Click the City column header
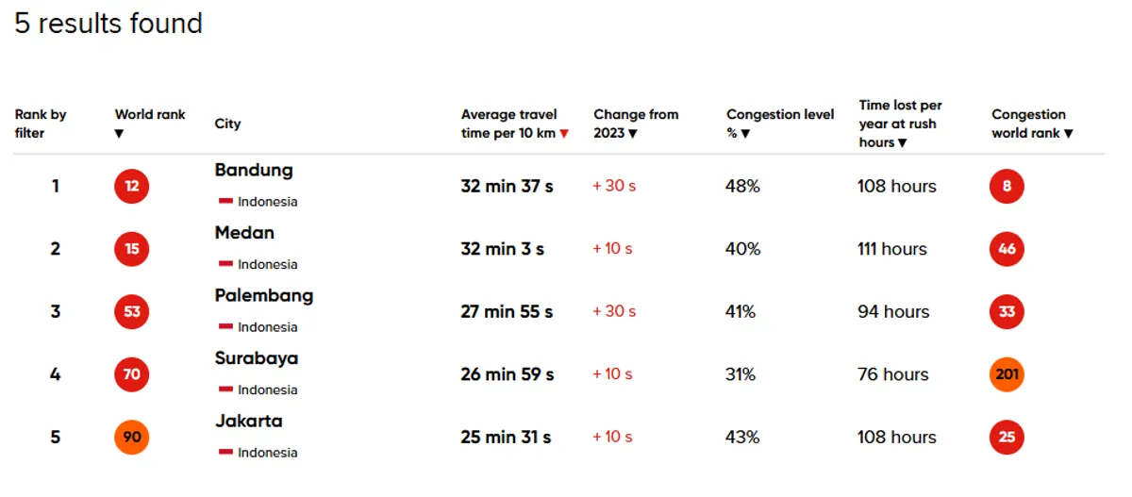Viewport: 1132px width, 497px height. [x=227, y=124]
